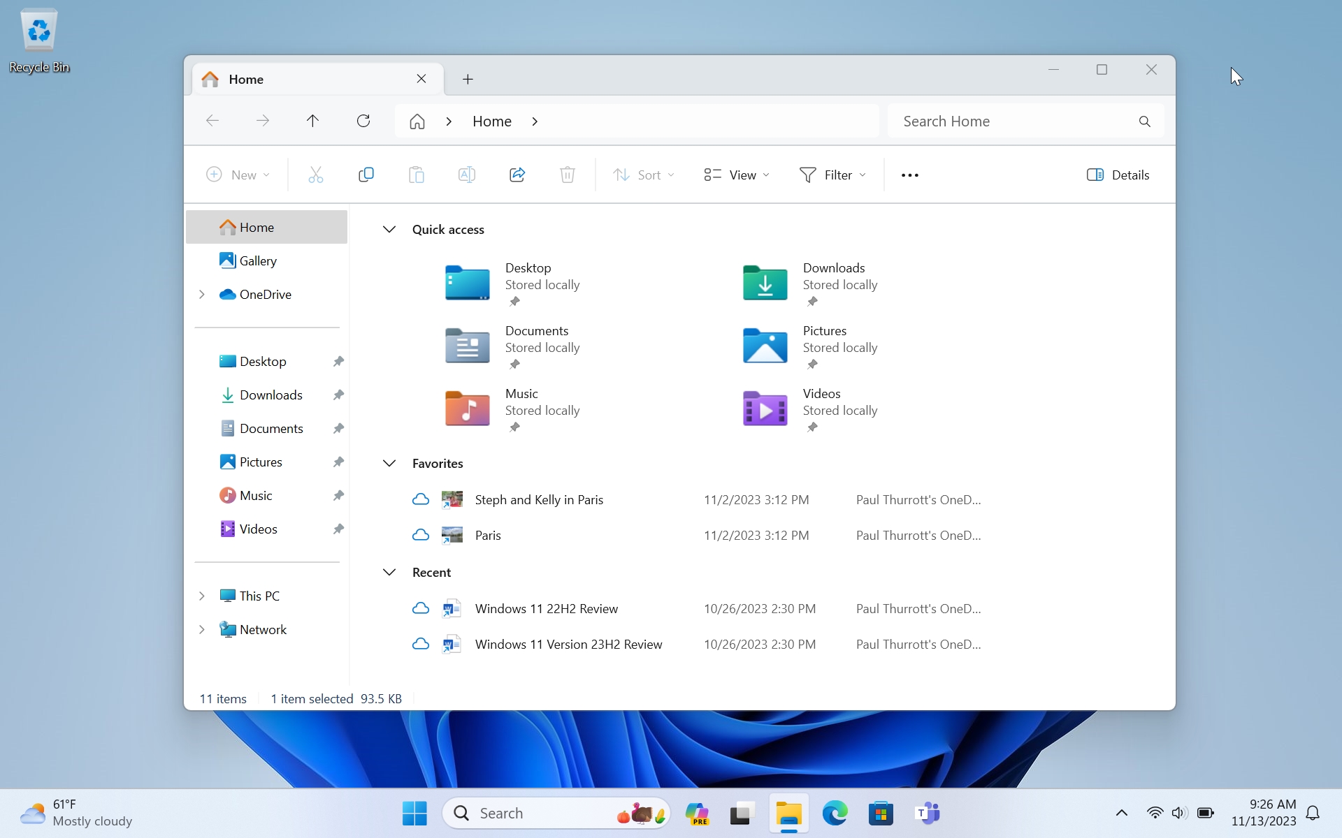This screenshot has height=838, width=1342.
Task: Open the Steph and Kelly in Paris photo
Action: coord(538,500)
